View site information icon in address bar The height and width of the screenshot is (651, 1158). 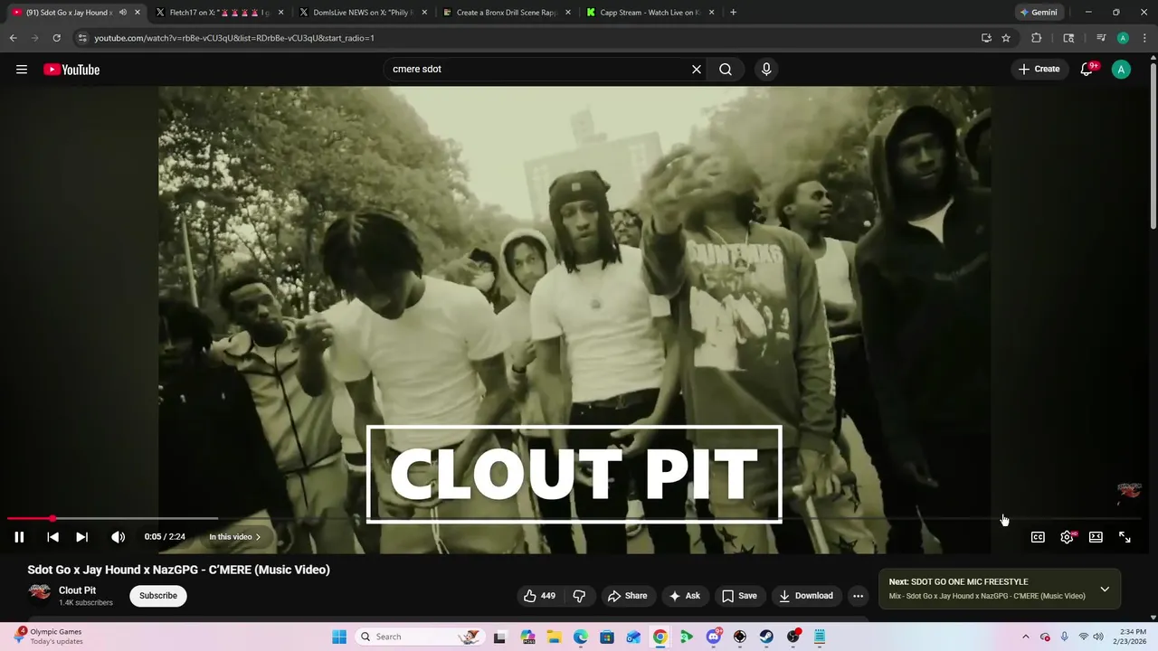coord(82,38)
